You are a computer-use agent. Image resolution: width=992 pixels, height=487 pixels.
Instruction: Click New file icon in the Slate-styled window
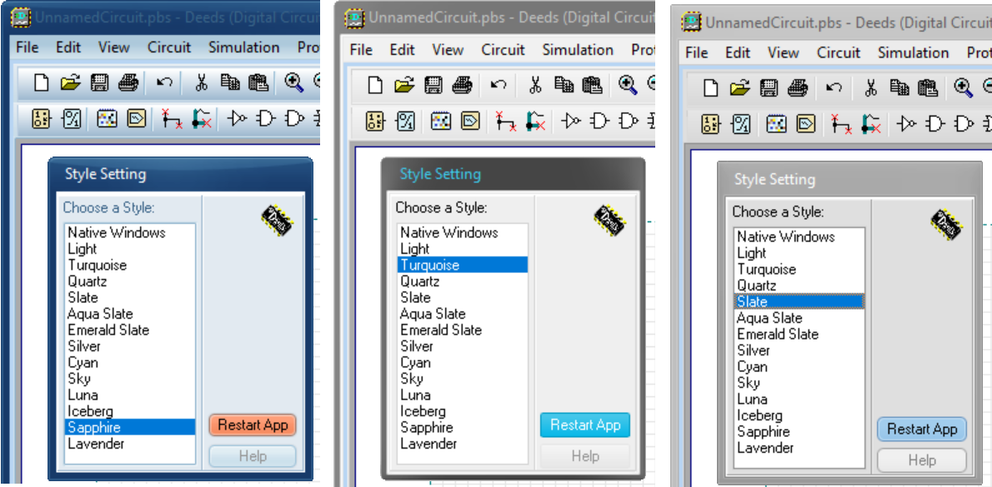pyautogui.click(x=710, y=87)
